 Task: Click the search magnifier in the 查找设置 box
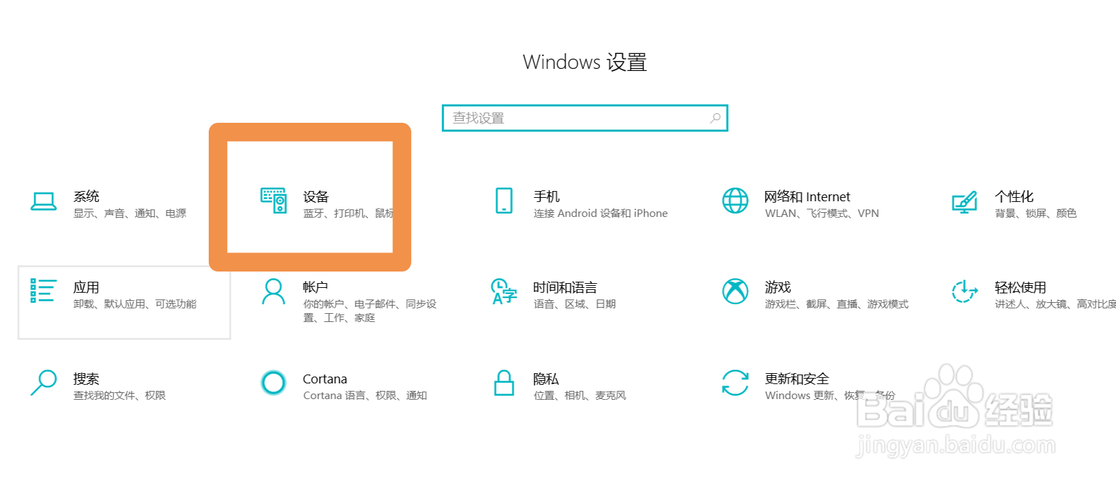tap(715, 118)
